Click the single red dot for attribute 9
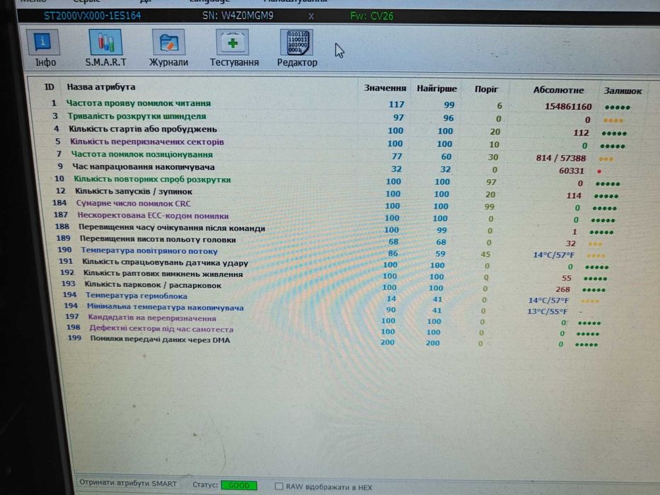The width and height of the screenshot is (660, 495). tap(599, 171)
